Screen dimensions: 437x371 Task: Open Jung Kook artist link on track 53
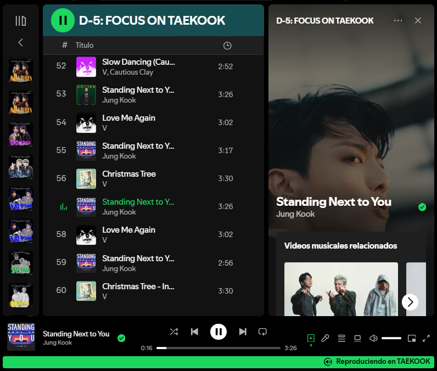(x=119, y=100)
